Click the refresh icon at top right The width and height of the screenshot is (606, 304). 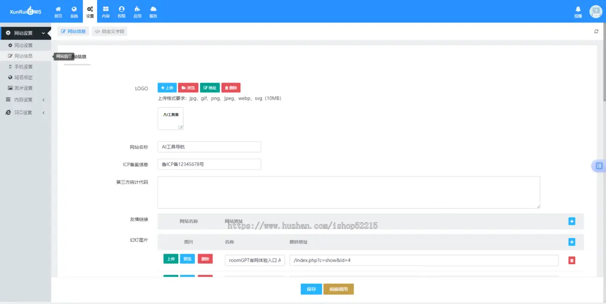pos(596,31)
